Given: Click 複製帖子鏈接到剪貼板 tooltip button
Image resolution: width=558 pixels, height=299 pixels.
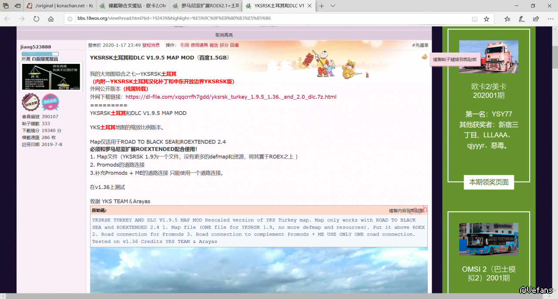Looking at the screenshot, I should [455, 60].
